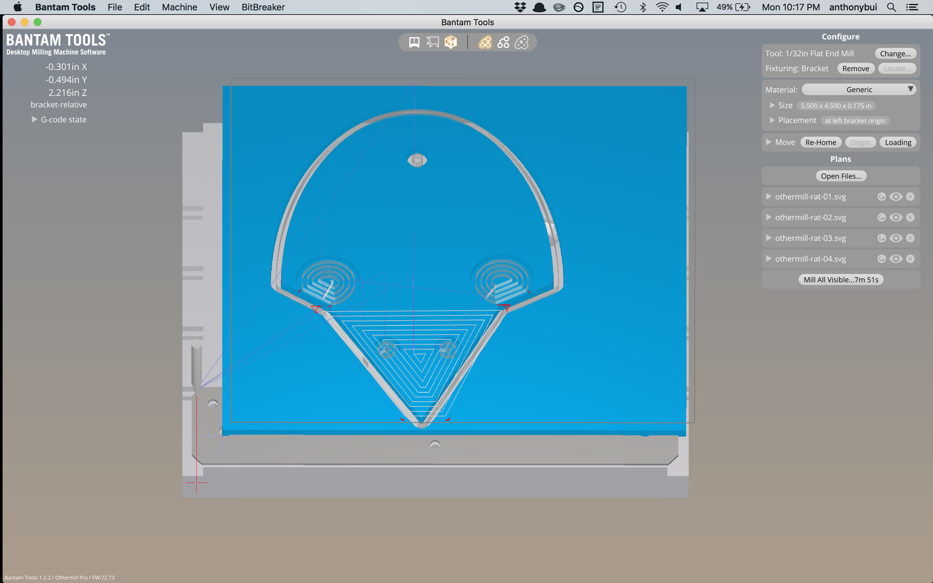Click the bracket-relative label
The height and width of the screenshot is (583, 933).
(59, 105)
